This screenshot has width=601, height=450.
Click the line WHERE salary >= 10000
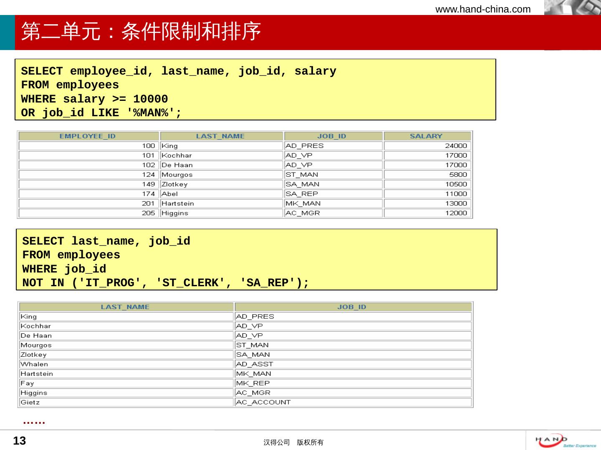[x=94, y=99]
